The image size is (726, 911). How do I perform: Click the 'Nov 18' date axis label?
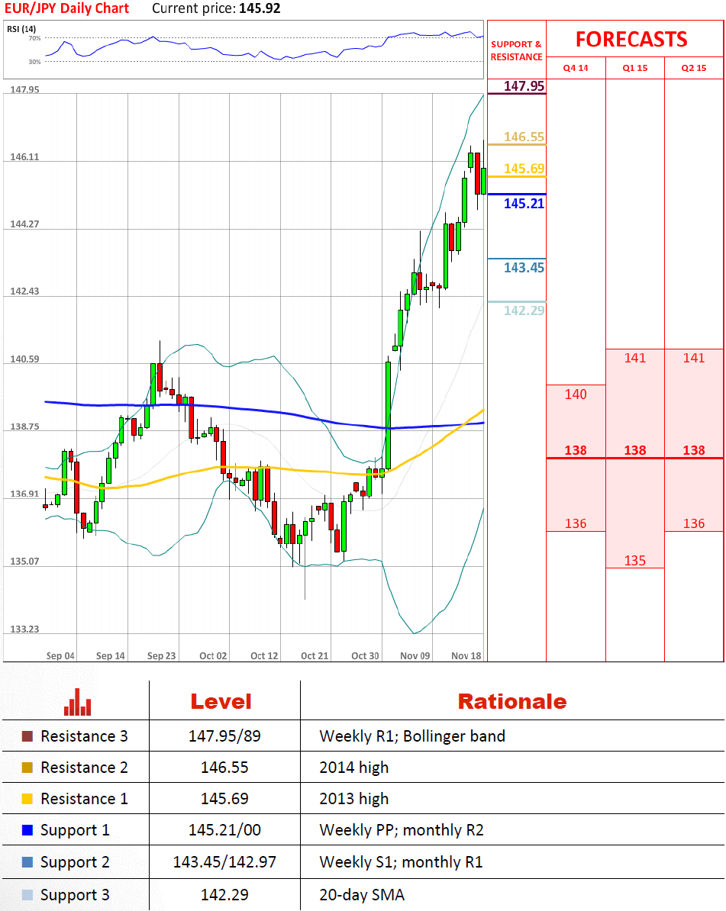click(466, 656)
